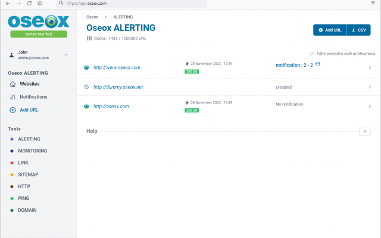Screen dimensions: 381x238
Task: Open Notifications in the sidebar
Action: (x=33, y=97)
